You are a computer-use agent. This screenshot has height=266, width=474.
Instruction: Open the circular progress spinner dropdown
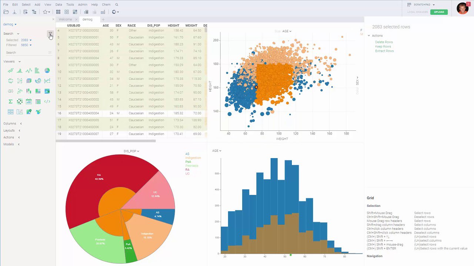115,12
